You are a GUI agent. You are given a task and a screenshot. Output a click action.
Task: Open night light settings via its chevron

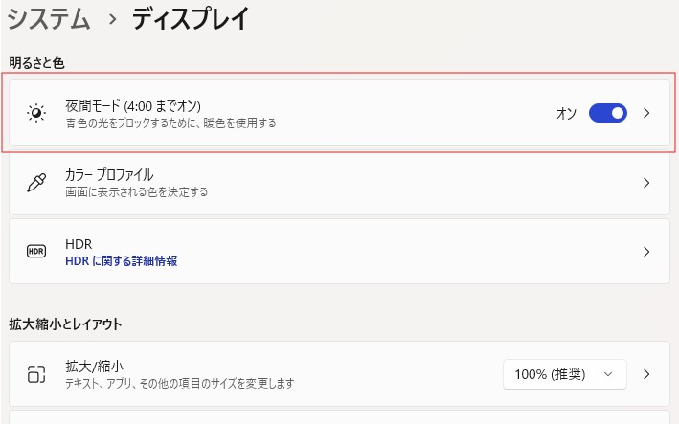point(646,113)
